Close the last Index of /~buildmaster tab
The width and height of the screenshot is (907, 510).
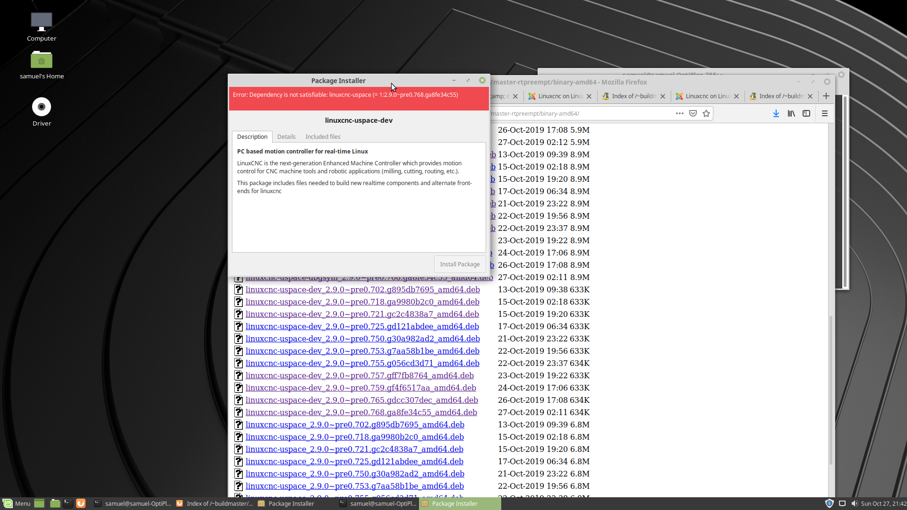(810, 96)
